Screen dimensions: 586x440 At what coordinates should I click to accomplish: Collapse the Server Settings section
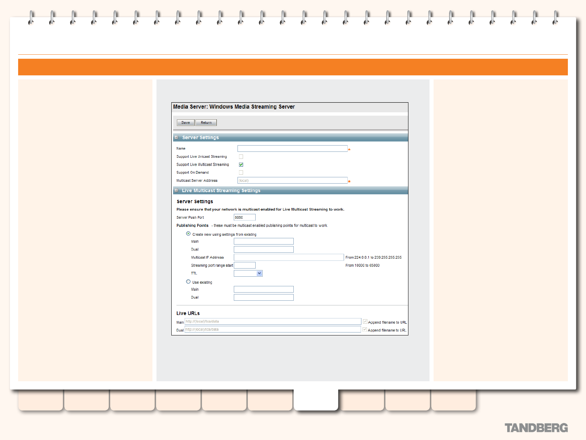pyautogui.click(x=176, y=137)
